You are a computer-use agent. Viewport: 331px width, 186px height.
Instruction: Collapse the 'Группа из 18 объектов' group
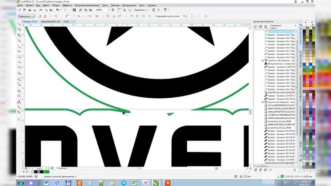(x=263, y=60)
